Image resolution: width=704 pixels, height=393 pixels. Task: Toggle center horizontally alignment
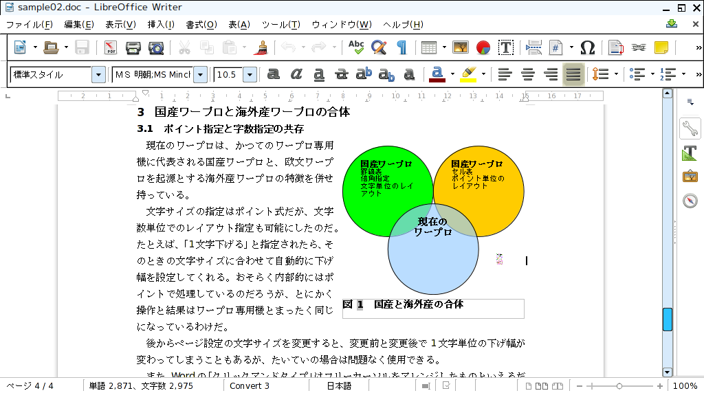coord(528,74)
